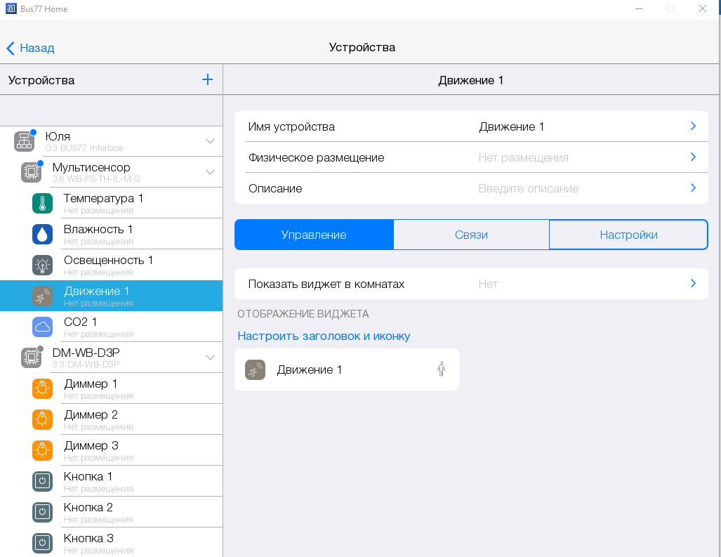Click the Кнопка 2 power button icon
Viewport: 721px width, 557px height.
coord(43,513)
